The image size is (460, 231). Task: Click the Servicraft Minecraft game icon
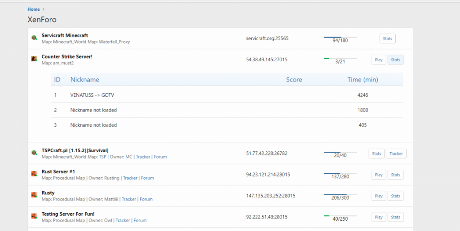click(34, 38)
